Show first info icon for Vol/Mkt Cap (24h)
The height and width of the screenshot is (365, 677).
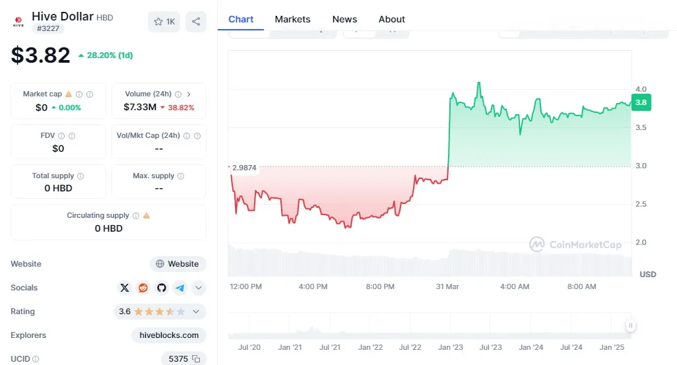(187, 135)
